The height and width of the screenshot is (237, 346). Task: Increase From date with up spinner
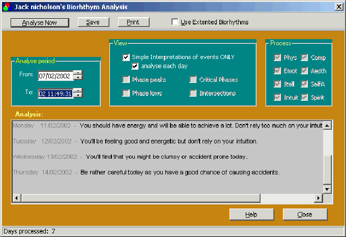(x=78, y=73)
